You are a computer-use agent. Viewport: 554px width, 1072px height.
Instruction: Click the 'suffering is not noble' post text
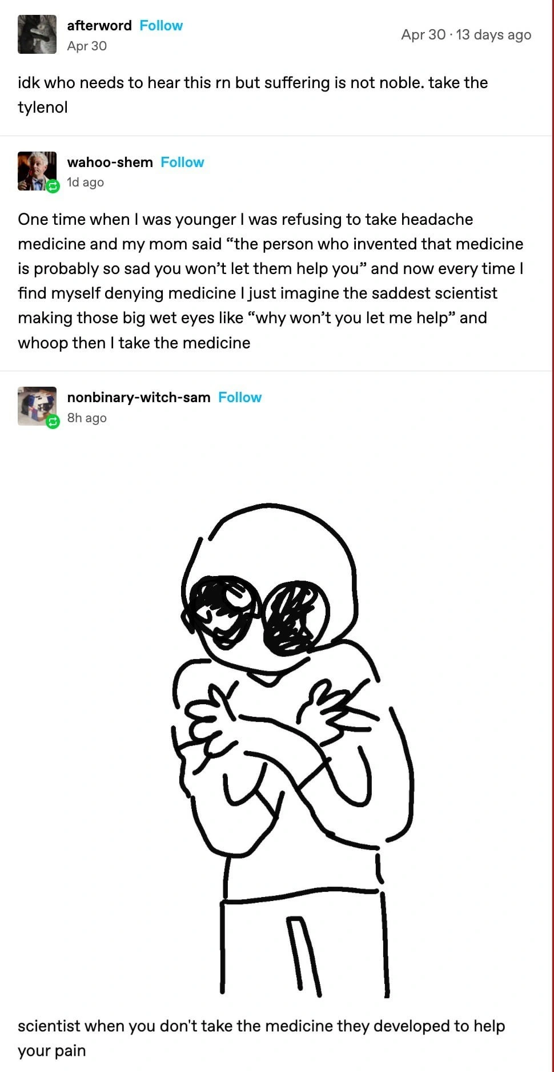[x=253, y=95]
